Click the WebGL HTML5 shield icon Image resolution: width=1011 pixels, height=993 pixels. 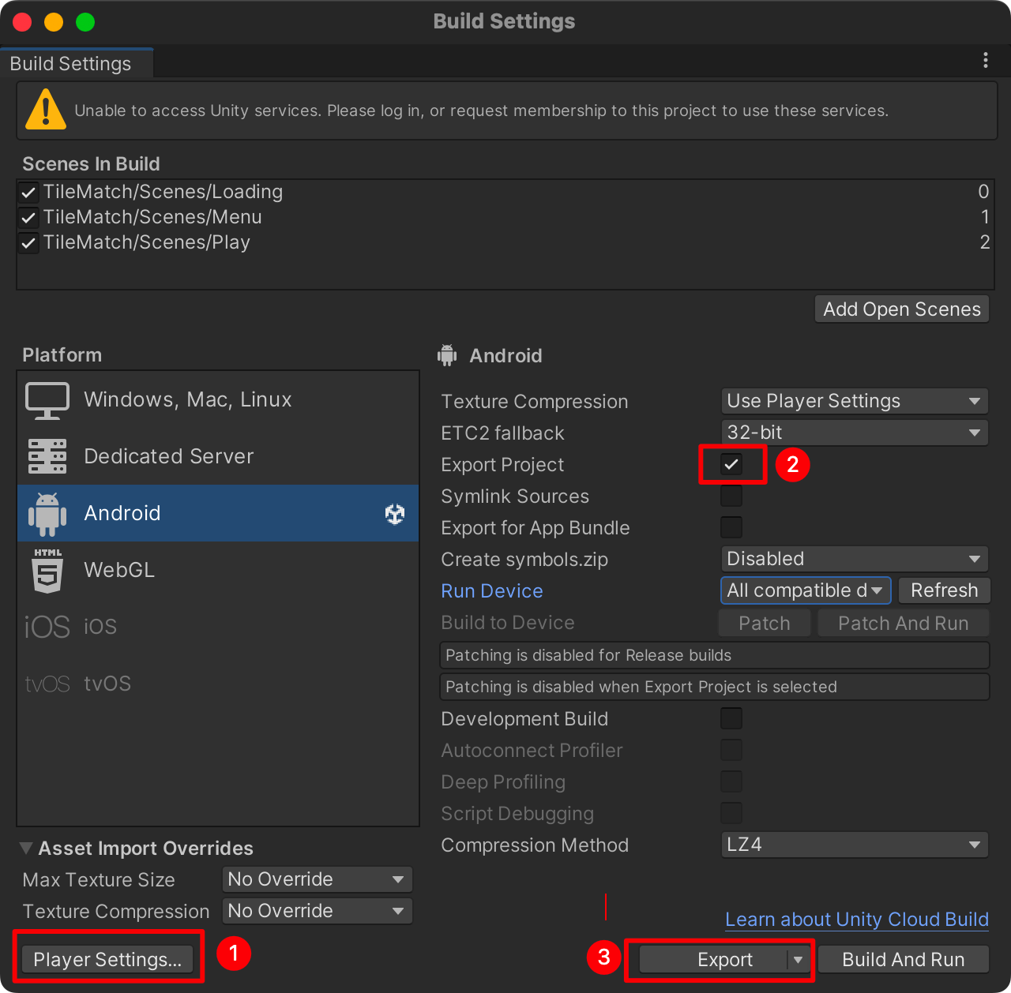(47, 570)
